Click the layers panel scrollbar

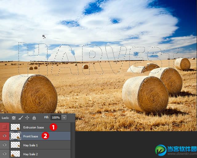pos(73,140)
